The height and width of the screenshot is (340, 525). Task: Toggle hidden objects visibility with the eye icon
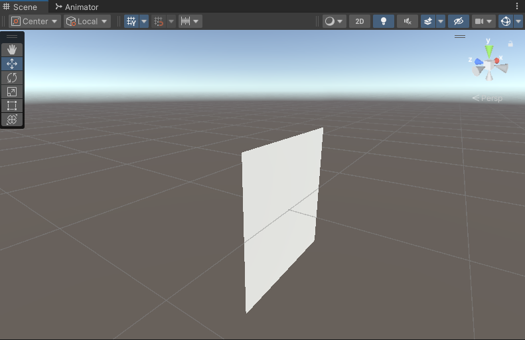tap(458, 21)
